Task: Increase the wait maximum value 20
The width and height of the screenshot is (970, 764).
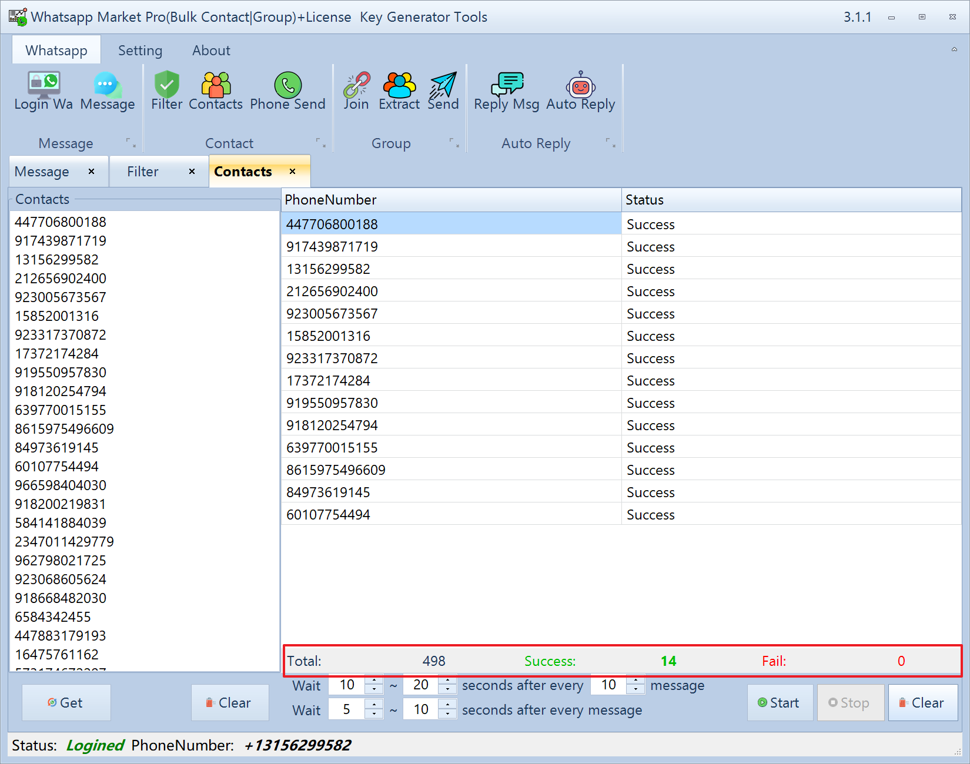Action: point(448,680)
